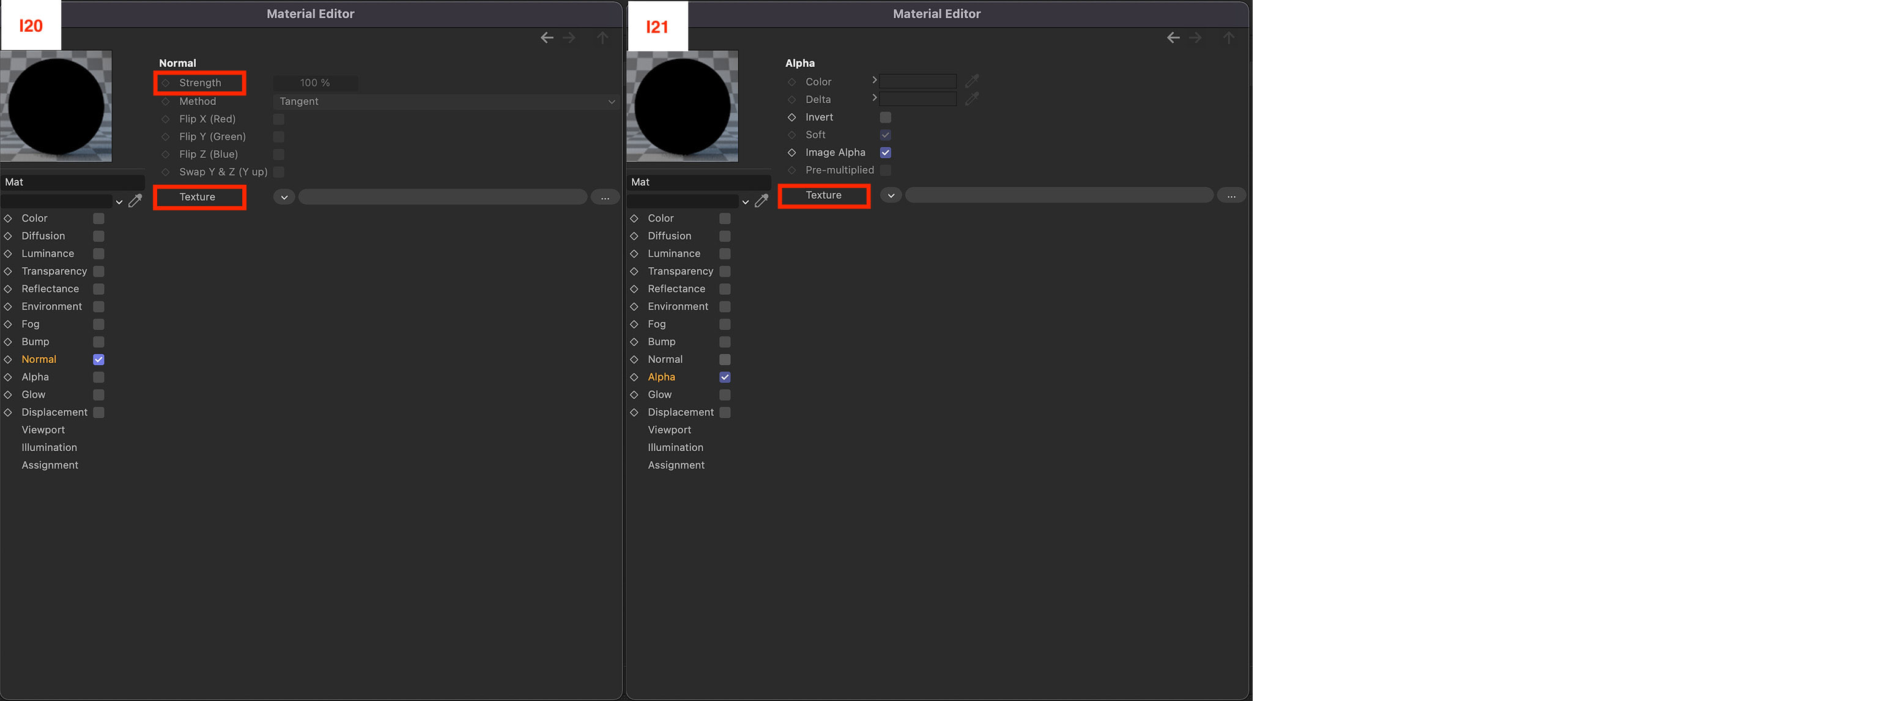
Task: Click keyframe diamond beside Soft in Alpha panel
Action: (x=792, y=135)
